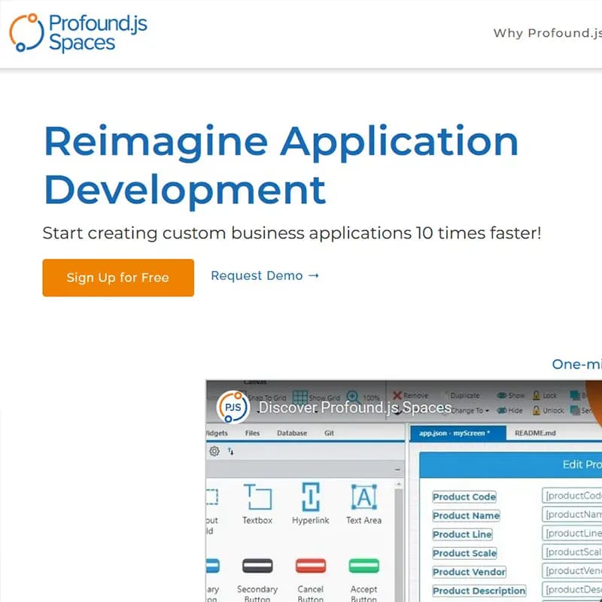
Task: Click the Profound.js Spaces logo
Action: [78, 33]
